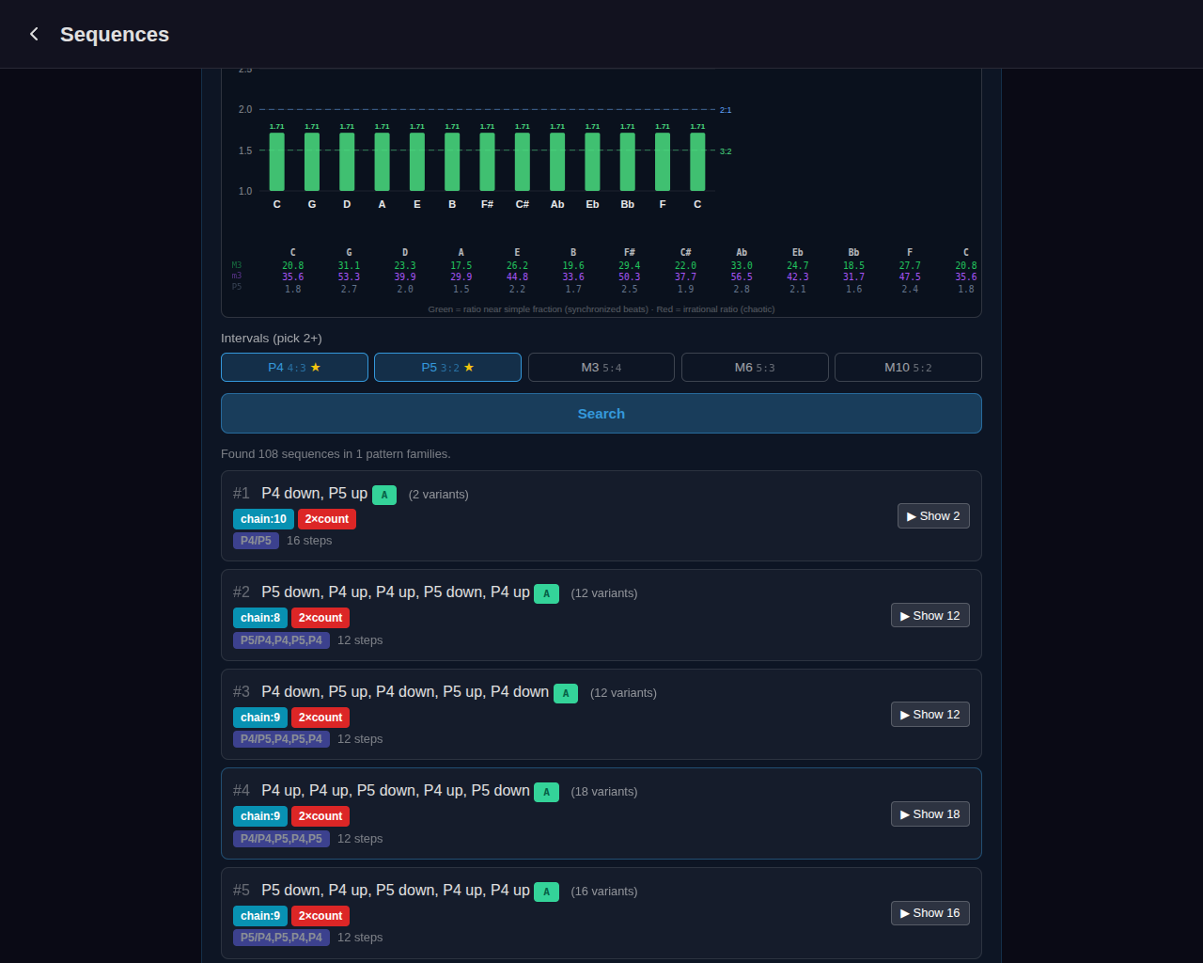Viewport: 1203px width, 963px height.
Task: Click the back arrow in the header
Action: coord(33,34)
